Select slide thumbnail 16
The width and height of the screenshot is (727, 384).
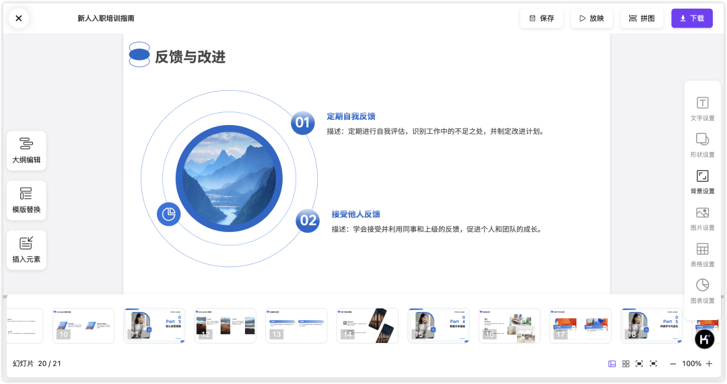(510, 325)
